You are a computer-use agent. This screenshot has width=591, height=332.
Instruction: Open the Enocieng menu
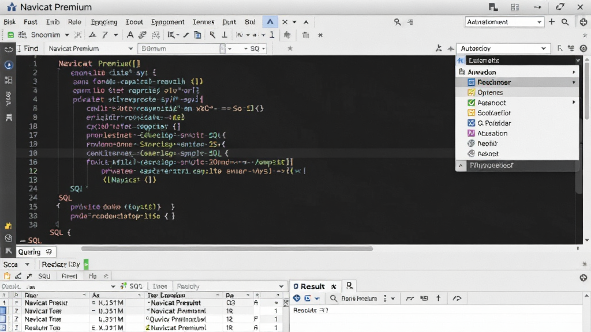tap(104, 22)
